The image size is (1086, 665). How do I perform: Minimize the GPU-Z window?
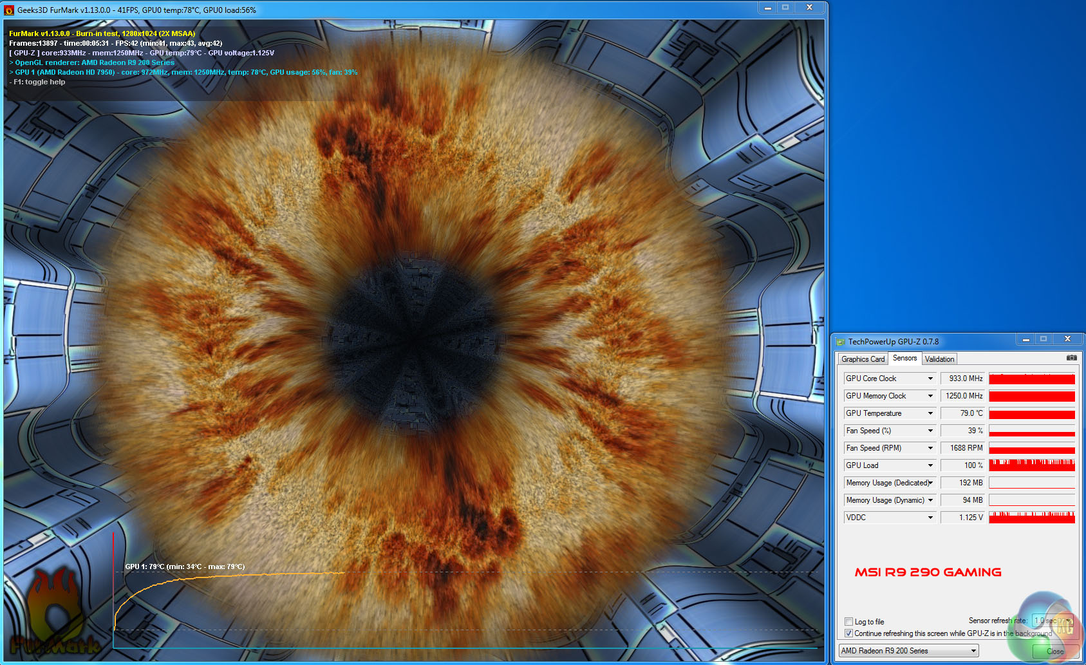1025,339
